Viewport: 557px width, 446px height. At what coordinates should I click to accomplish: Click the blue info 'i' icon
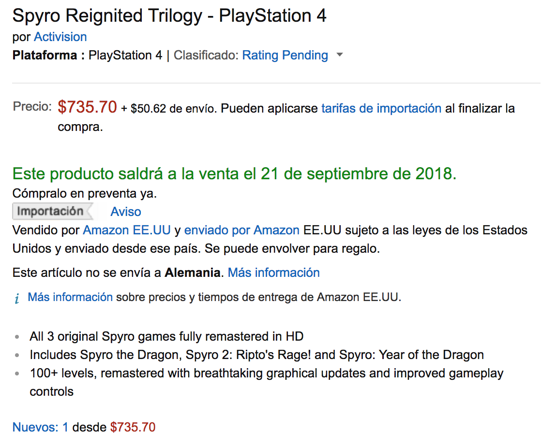pyautogui.click(x=17, y=299)
